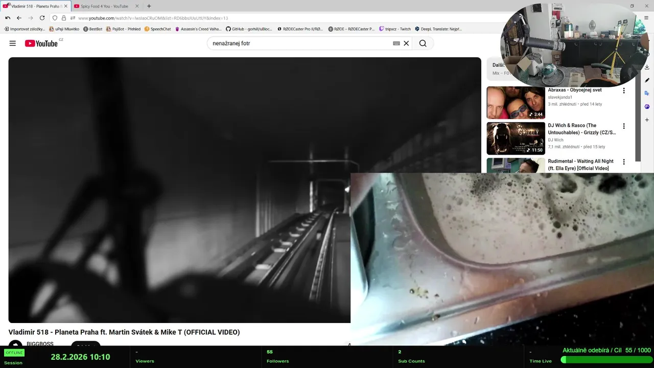Open DJ Wich Grizzly video thumbnail
The image size is (654, 368).
click(x=516, y=139)
